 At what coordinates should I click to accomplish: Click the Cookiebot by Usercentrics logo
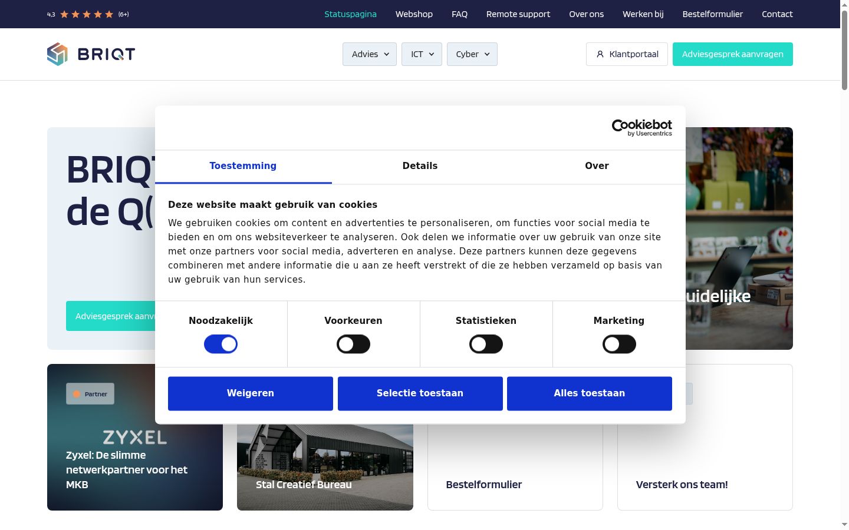(642, 128)
